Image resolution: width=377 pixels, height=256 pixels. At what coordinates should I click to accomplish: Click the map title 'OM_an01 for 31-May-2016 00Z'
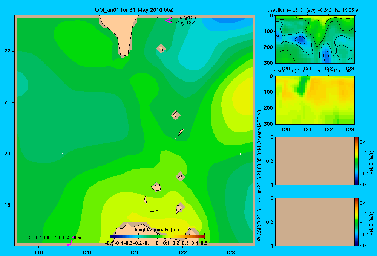(x=134, y=10)
